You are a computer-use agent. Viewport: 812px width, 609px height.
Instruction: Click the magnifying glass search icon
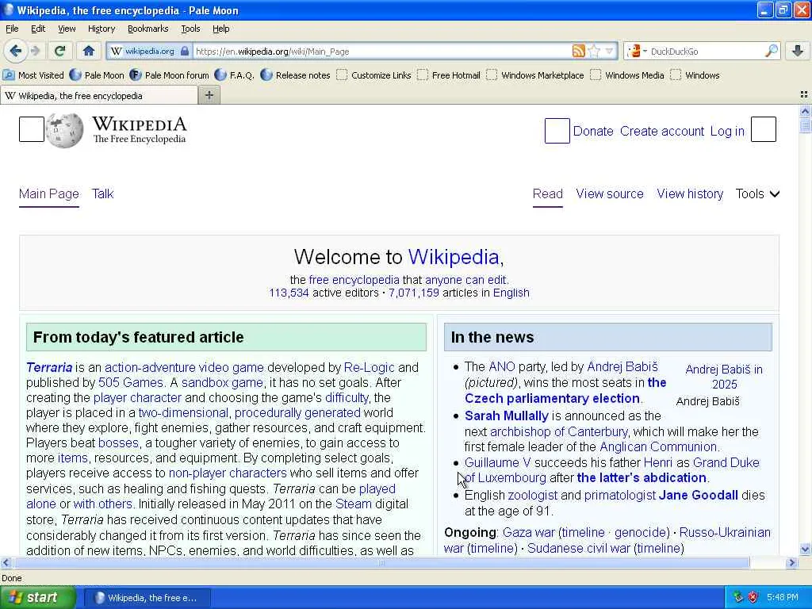coord(771,51)
